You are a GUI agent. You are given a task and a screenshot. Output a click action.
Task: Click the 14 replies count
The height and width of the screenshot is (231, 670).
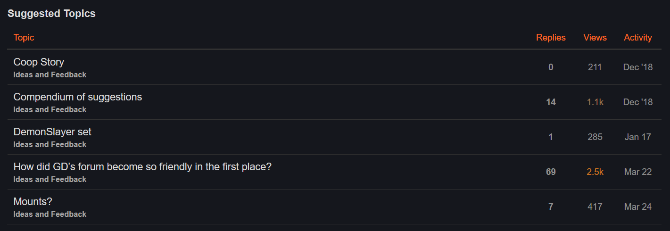551,102
